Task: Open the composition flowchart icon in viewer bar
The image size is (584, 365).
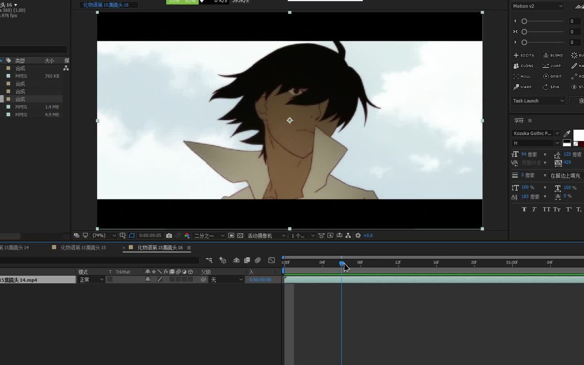Action: (348, 235)
